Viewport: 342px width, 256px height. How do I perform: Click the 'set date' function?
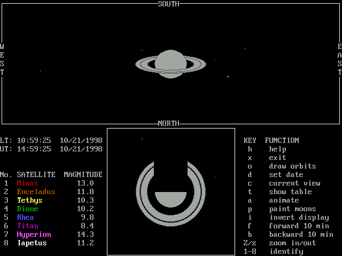click(x=286, y=174)
